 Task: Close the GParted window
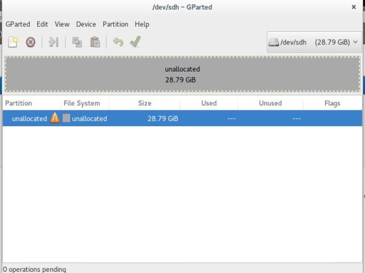[x=354, y=7]
